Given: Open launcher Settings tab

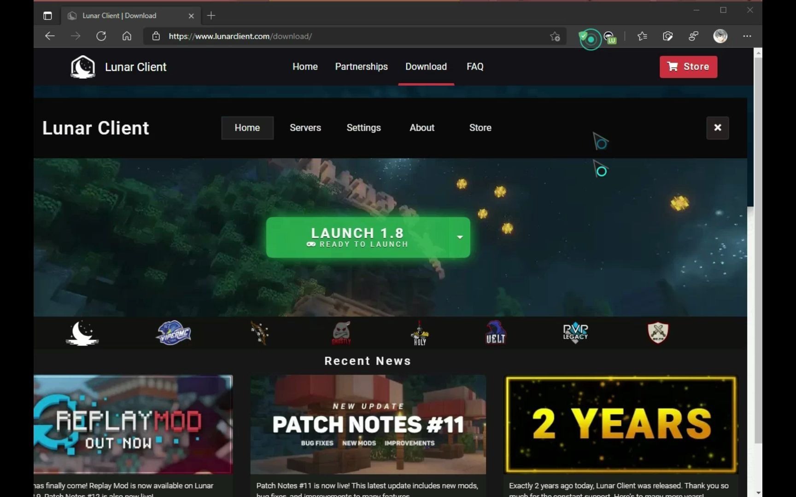Looking at the screenshot, I should [363, 128].
